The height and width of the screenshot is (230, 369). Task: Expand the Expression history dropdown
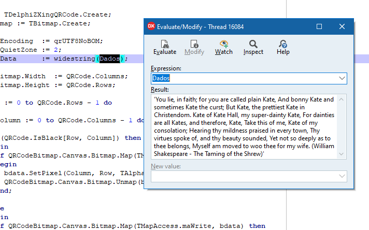342,78
